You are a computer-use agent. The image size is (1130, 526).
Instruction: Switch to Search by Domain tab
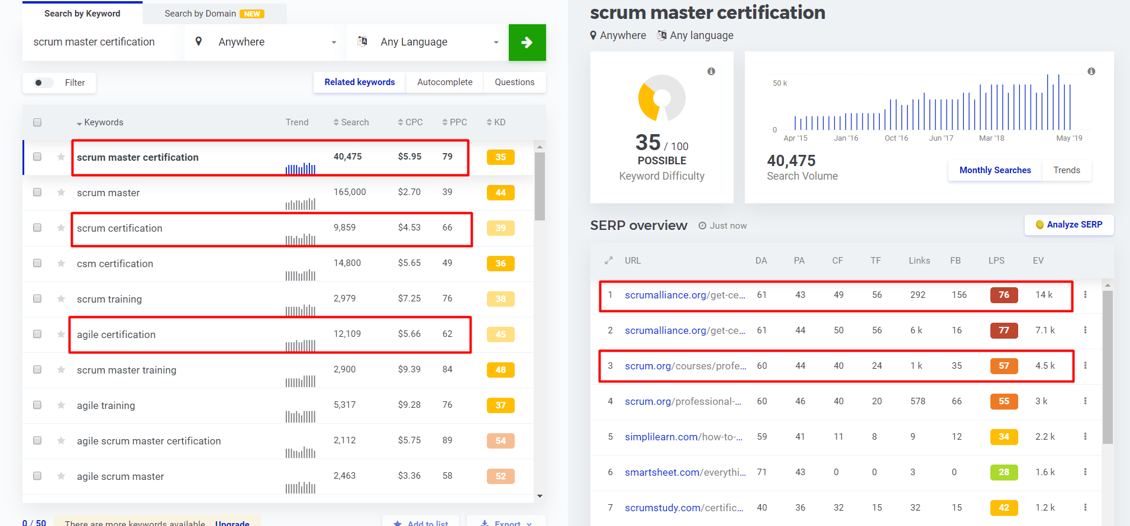tap(214, 14)
